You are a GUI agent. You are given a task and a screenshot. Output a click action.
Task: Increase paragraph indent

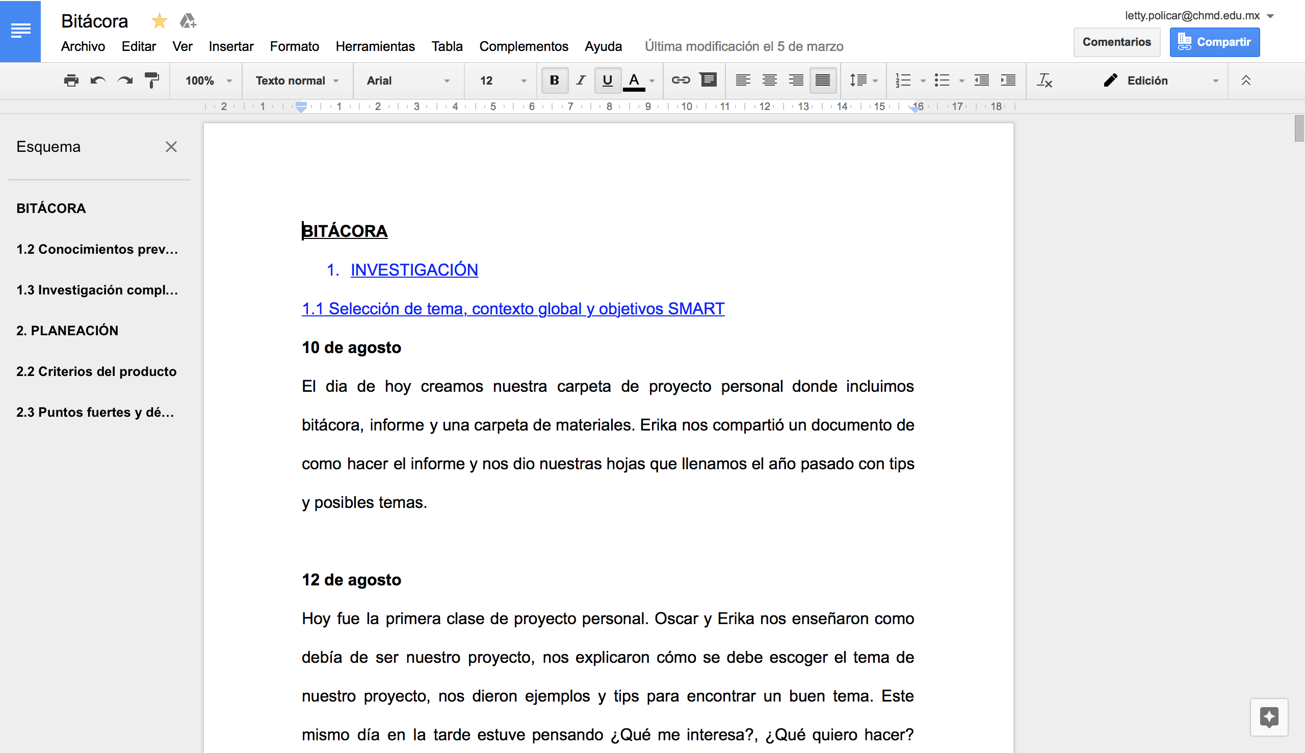click(x=1008, y=80)
